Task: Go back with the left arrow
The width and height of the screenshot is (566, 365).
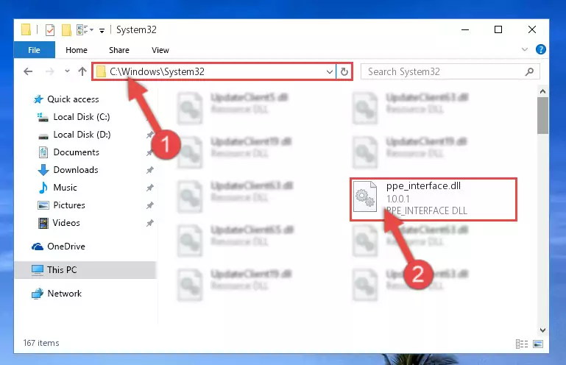Action: pyautogui.click(x=28, y=71)
